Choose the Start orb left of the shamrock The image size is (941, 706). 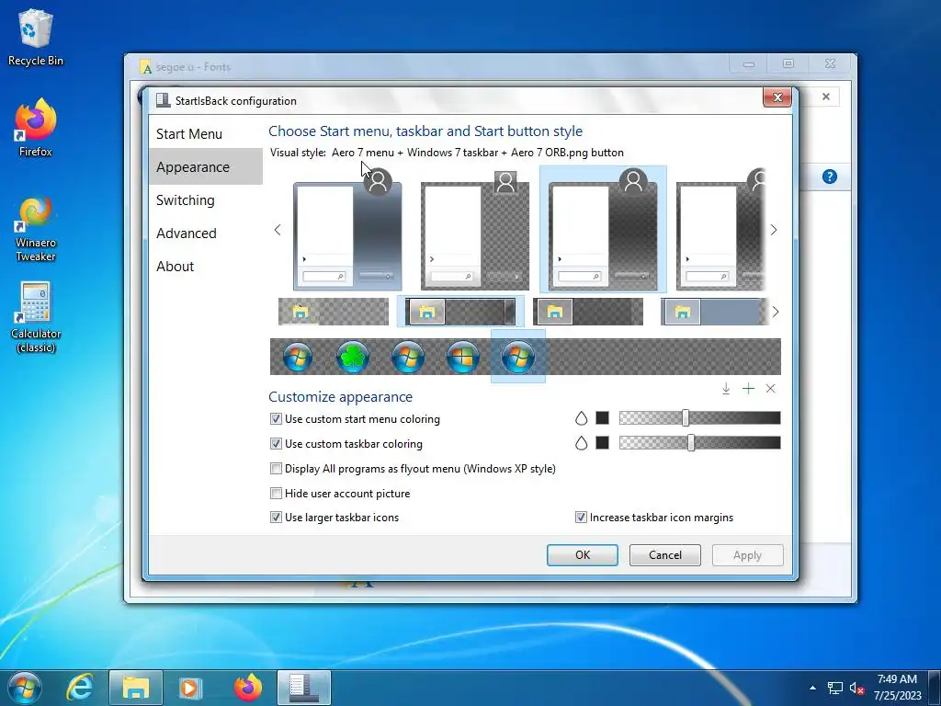click(x=298, y=357)
